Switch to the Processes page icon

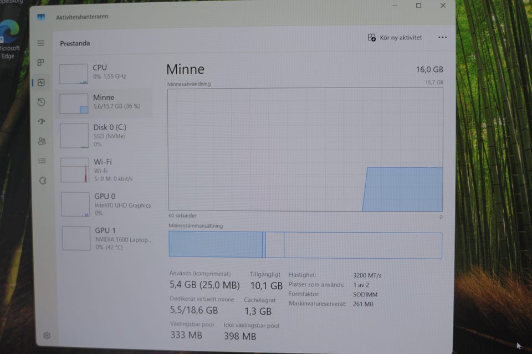(x=40, y=63)
